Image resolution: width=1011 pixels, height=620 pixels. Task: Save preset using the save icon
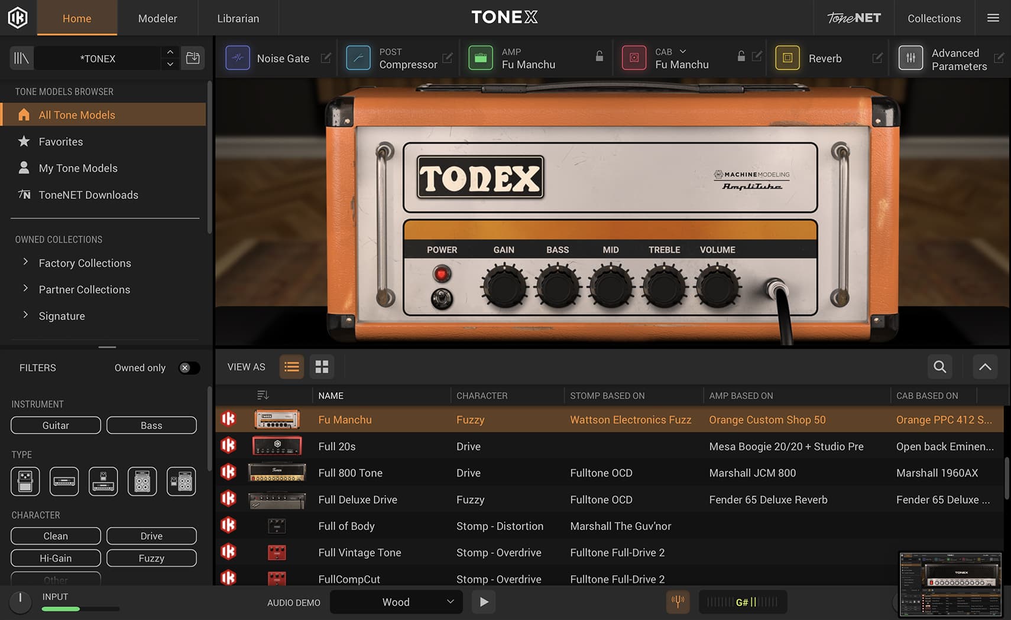coord(193,58)
